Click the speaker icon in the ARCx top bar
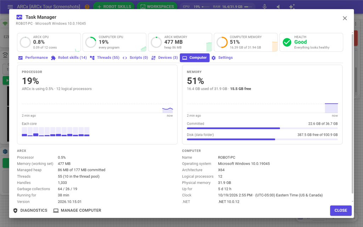The width and height of the screenshot is (363, 227). click(x=278, y=7)
